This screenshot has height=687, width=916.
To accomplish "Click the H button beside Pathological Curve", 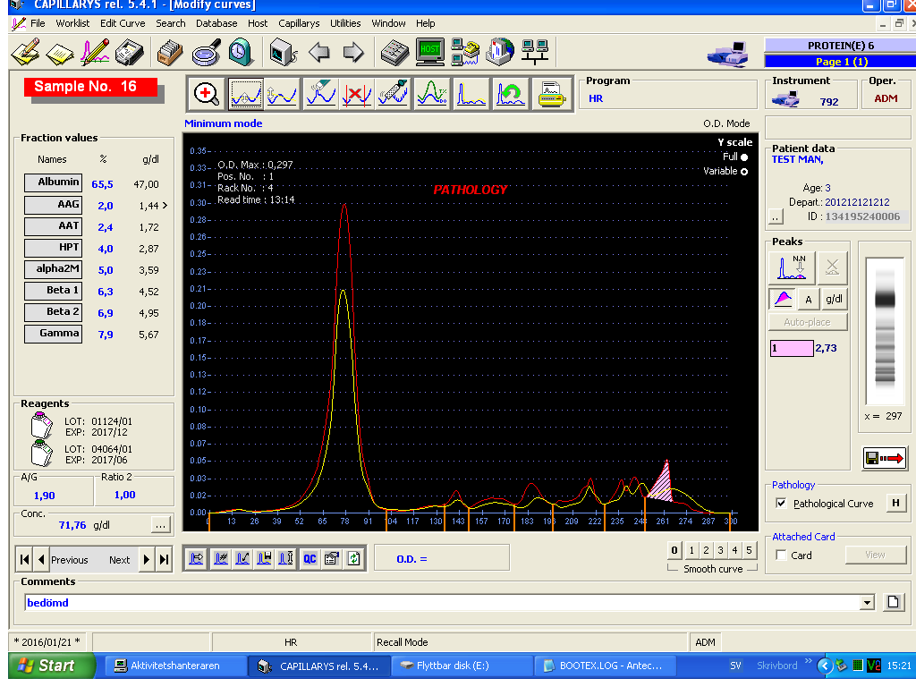I will [x=895, y=503].
